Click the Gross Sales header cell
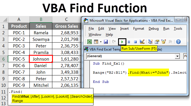Image resolution: width=191 pixels, height=106 pixels. pyautogui.click(x=67, y=26)
